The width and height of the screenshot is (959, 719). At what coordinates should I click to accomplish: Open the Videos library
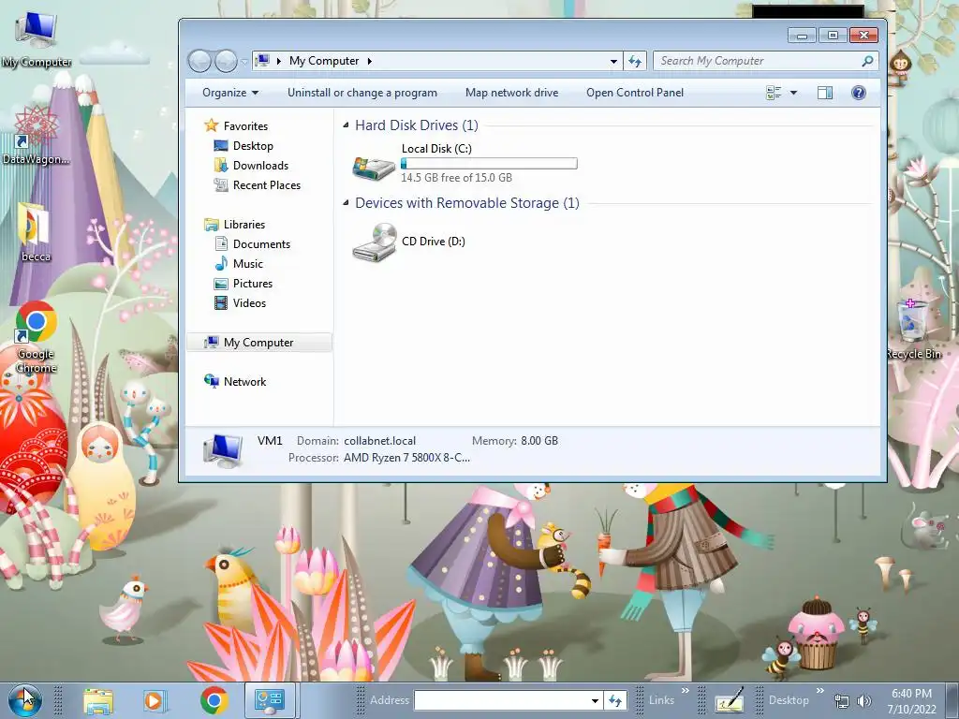[249, 302]
